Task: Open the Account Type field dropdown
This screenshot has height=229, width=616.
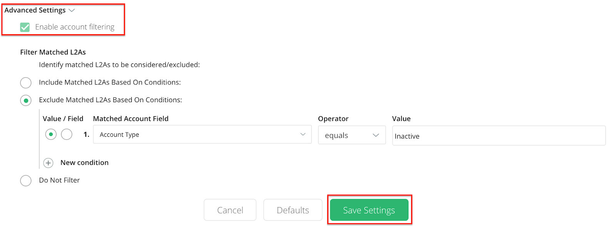Action: pos(202,134)
